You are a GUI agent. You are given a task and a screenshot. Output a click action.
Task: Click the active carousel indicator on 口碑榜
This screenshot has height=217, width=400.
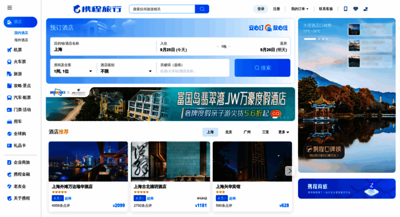(x=310, y=39)
